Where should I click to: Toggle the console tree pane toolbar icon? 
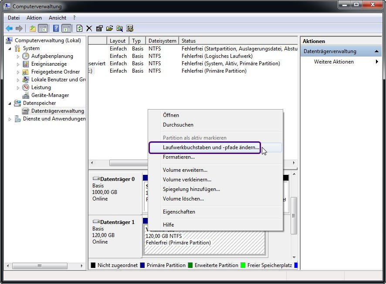(x=43, y=29)
